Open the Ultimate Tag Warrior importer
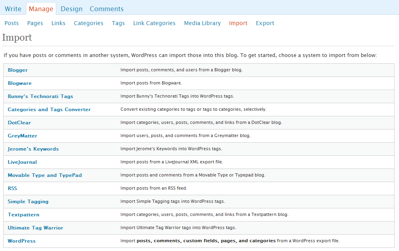Screen dimensions: 399x251 click(x=36, y=228)
